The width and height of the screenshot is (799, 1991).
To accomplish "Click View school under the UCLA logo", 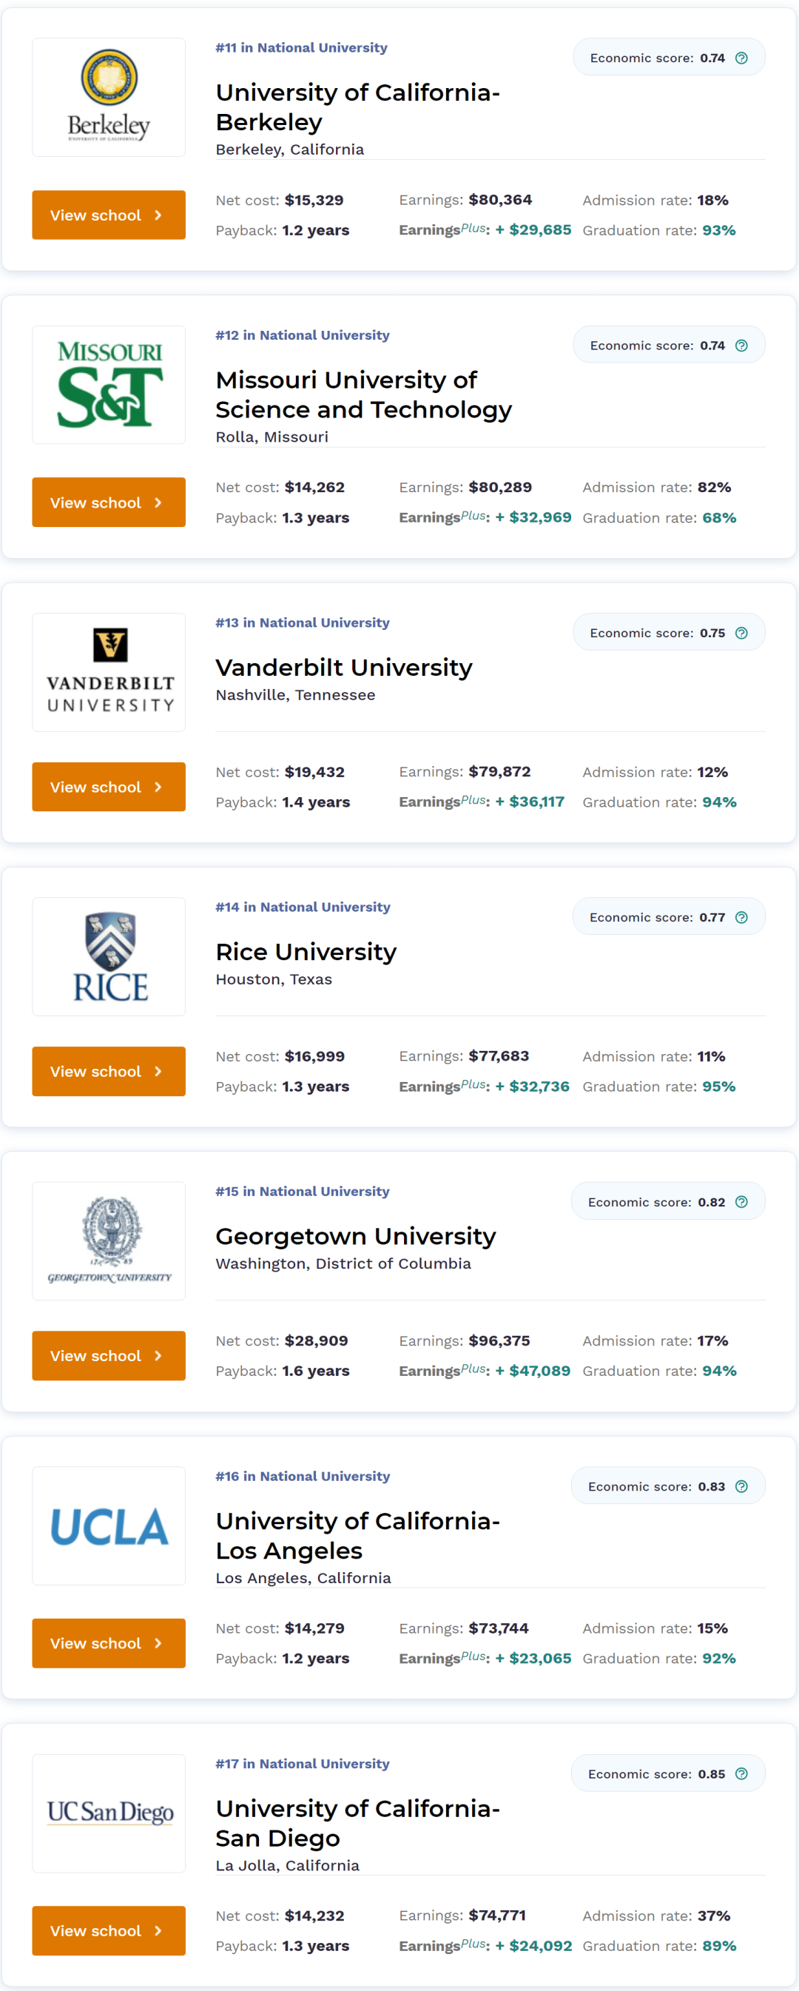I will coord(109,1643).
